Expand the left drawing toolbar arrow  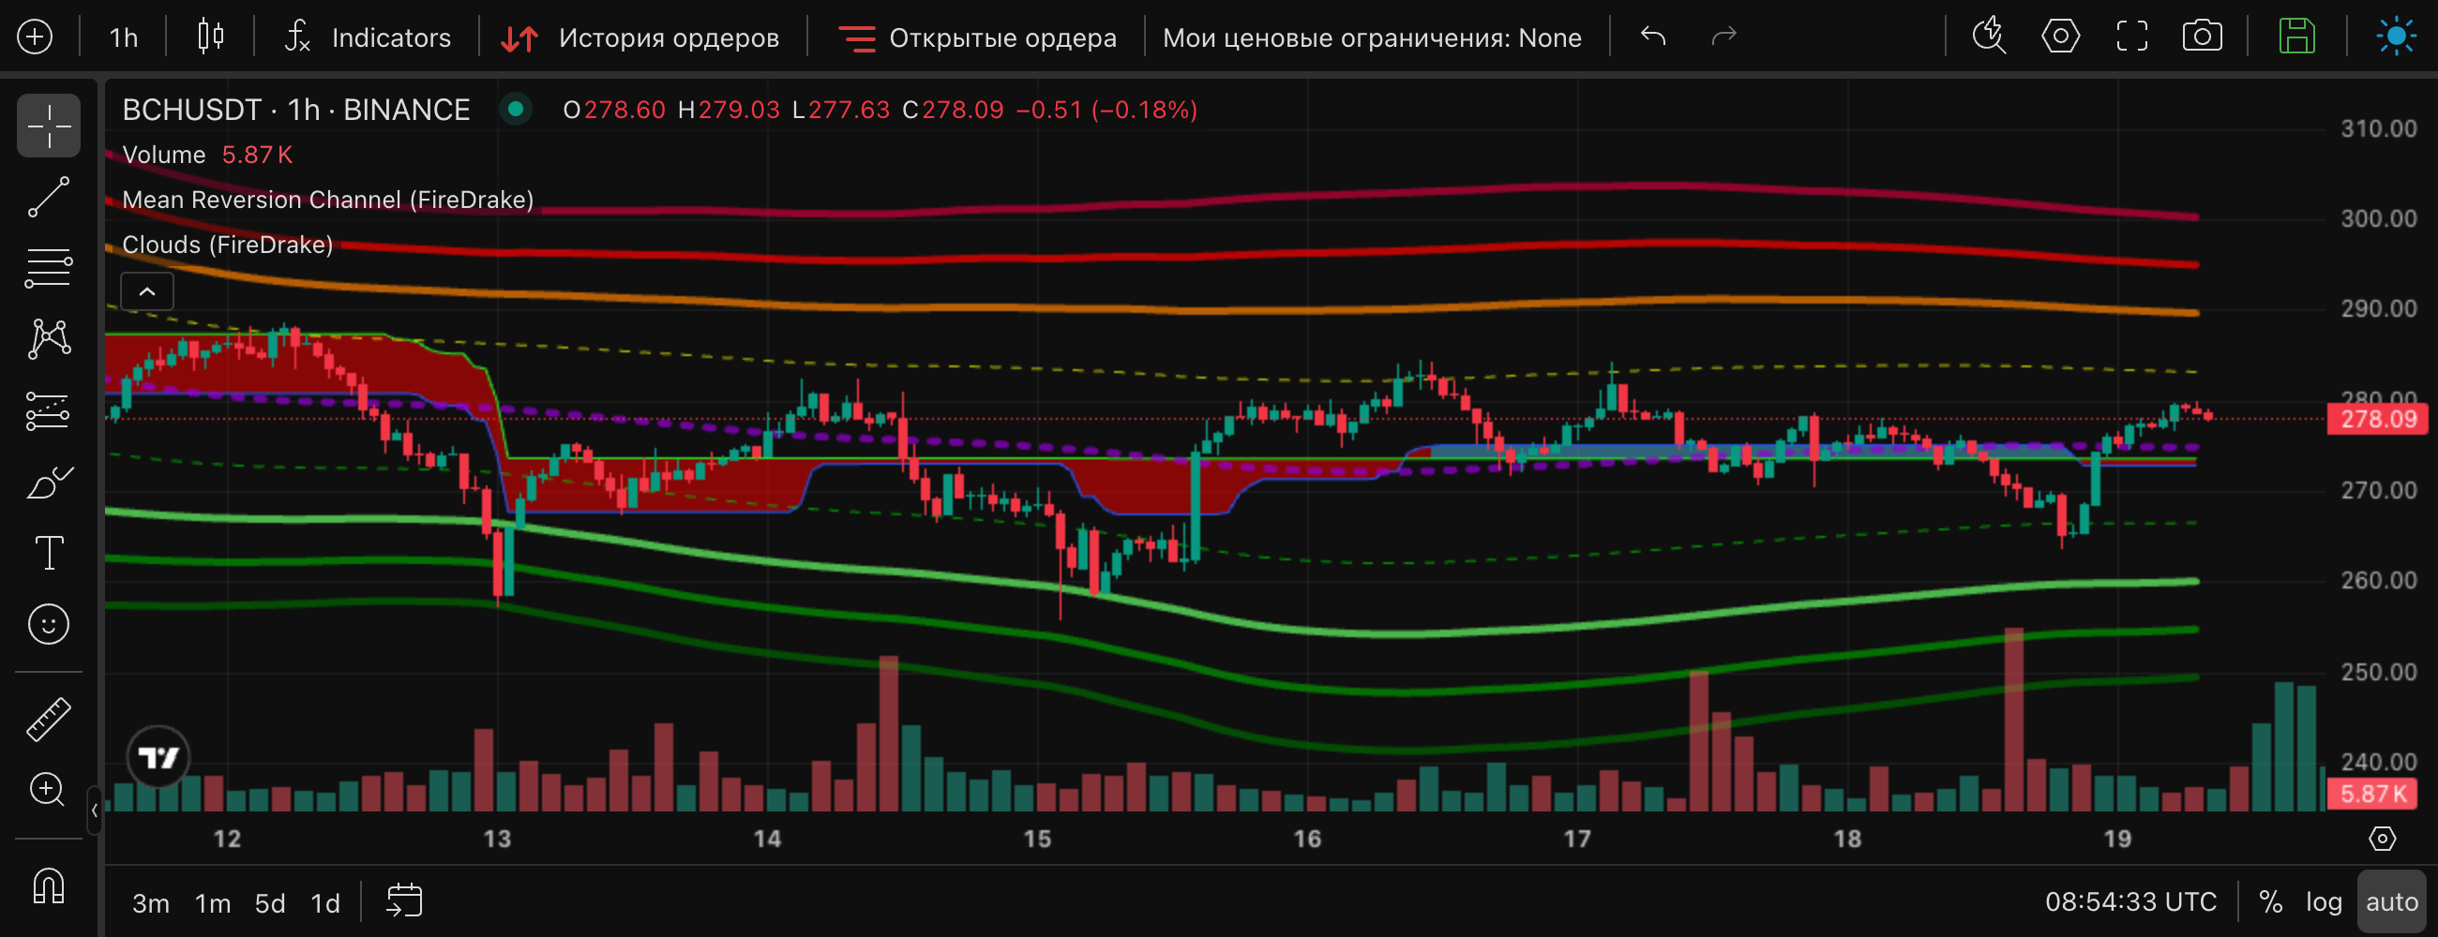(94, 811)
